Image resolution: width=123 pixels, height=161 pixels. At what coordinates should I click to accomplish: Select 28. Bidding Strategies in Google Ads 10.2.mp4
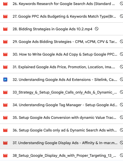click(x=52, y=29)
